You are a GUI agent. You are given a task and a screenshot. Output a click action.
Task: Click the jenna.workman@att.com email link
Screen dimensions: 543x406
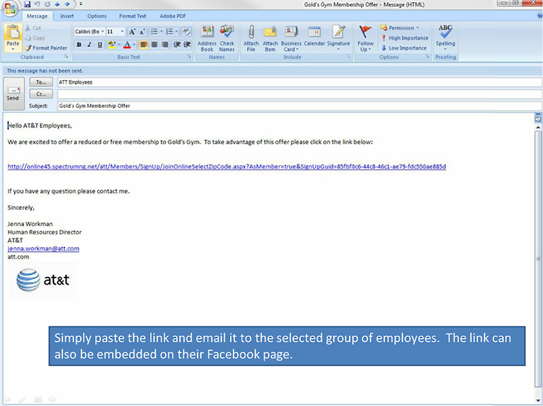(43, 248)
